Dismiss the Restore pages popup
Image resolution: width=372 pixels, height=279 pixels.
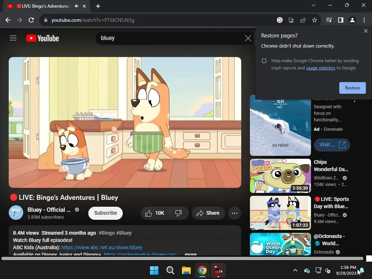(x=365, y=31)
